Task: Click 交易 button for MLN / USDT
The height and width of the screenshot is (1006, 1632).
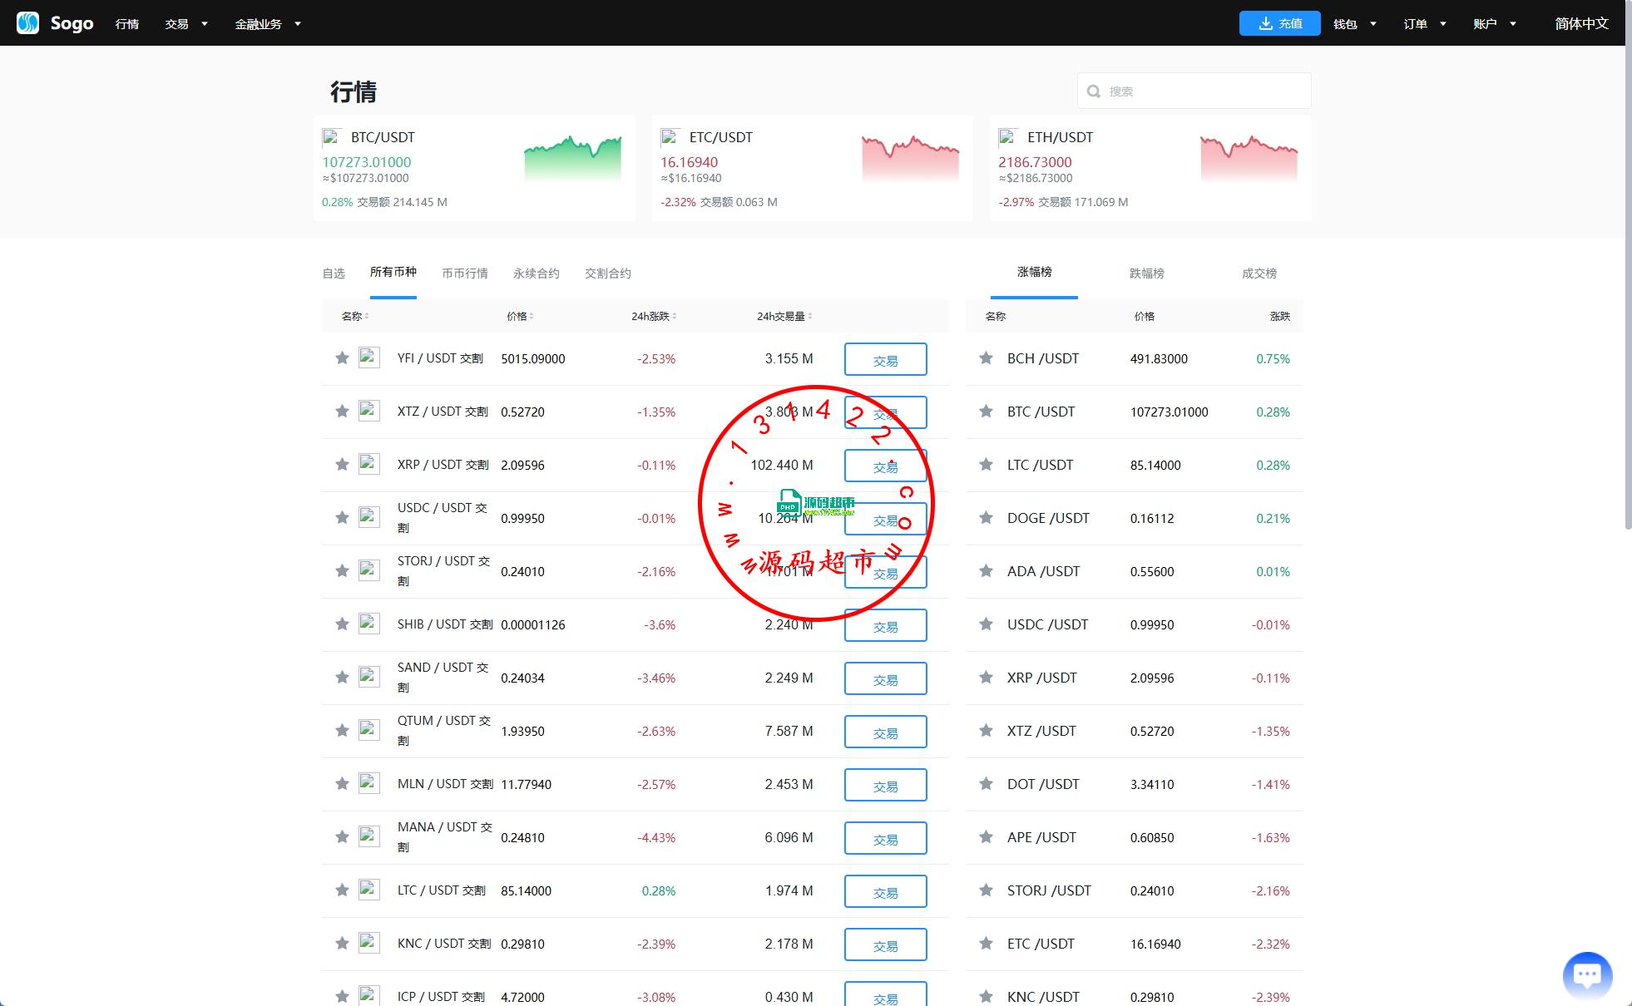Action: tap(885, 785)
